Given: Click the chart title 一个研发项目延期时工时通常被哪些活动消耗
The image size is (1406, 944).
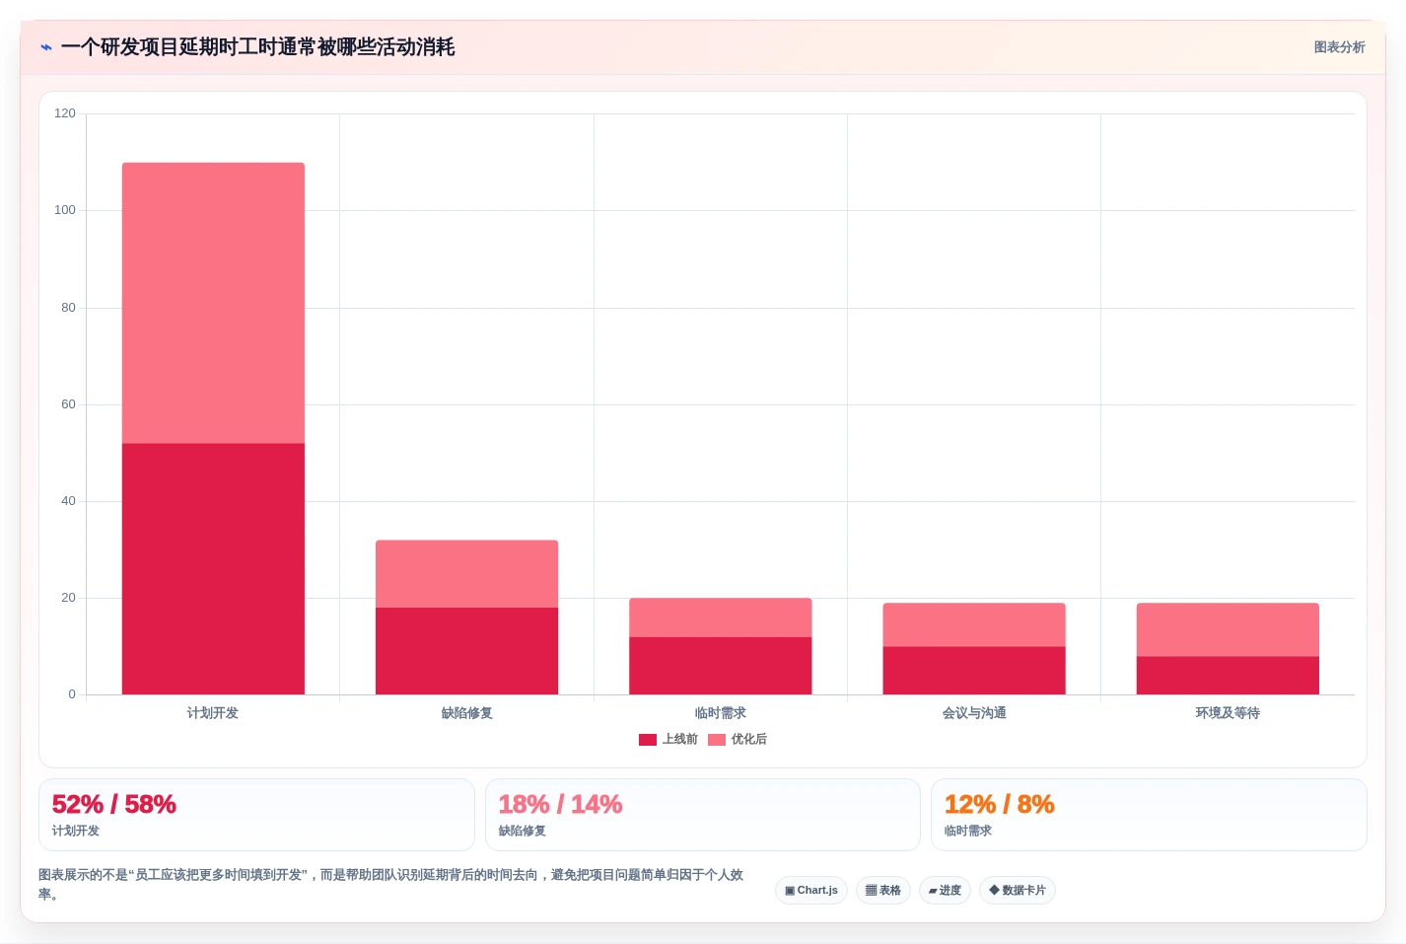Looking at the screenshot, I should click(x=257, y=47).
